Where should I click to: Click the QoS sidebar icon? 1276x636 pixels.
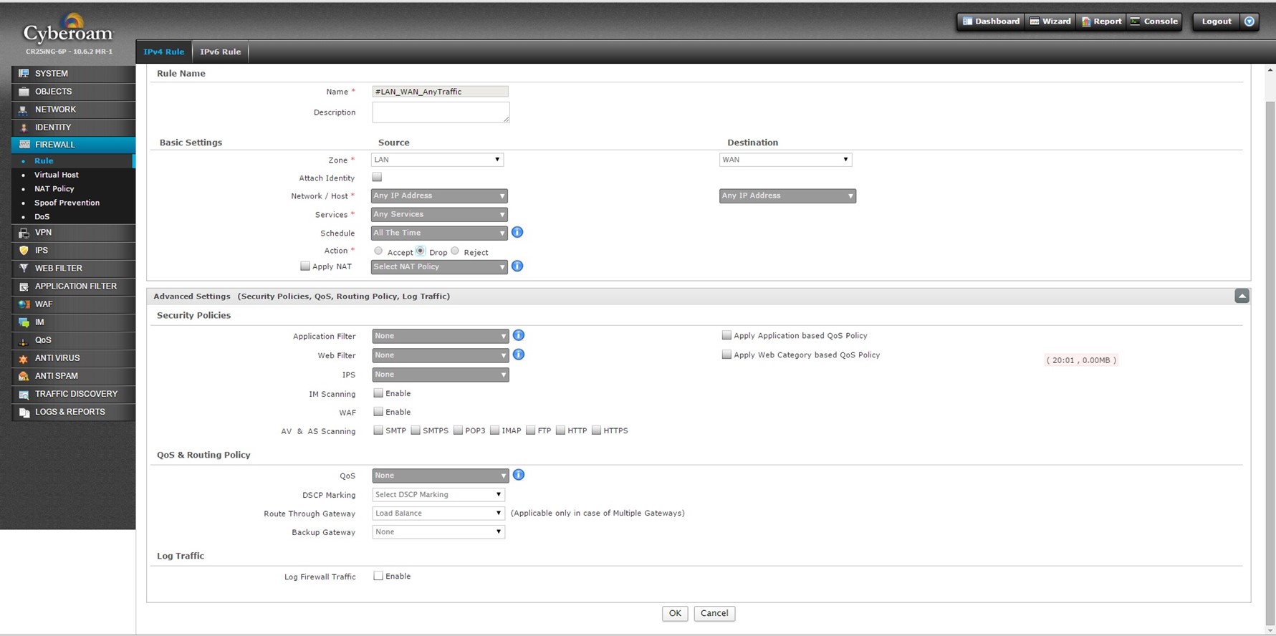[x=24, y=340]
